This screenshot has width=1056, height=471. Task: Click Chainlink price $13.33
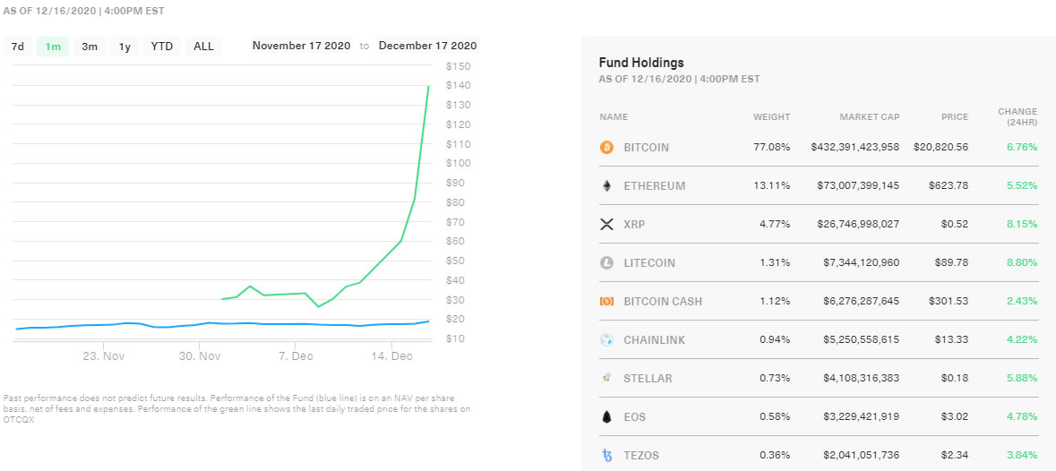point(951,339)
